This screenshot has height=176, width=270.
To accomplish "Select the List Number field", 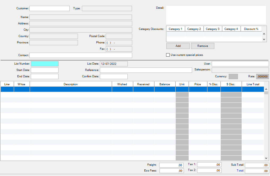I will pyautogui.click(x=45, y=64).
